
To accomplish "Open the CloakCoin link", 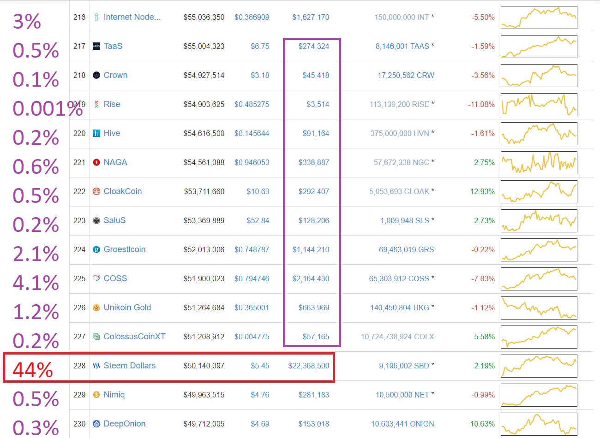I will click(123, 191).
